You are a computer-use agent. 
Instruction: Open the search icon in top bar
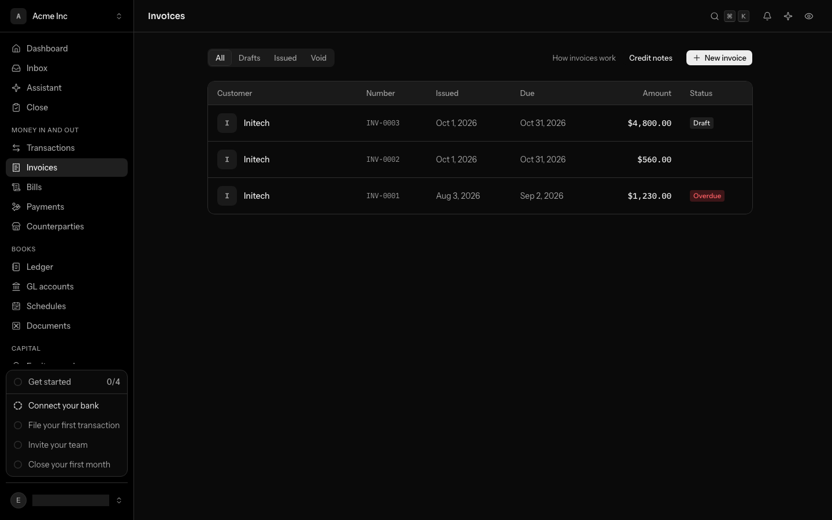pos(715,16)
